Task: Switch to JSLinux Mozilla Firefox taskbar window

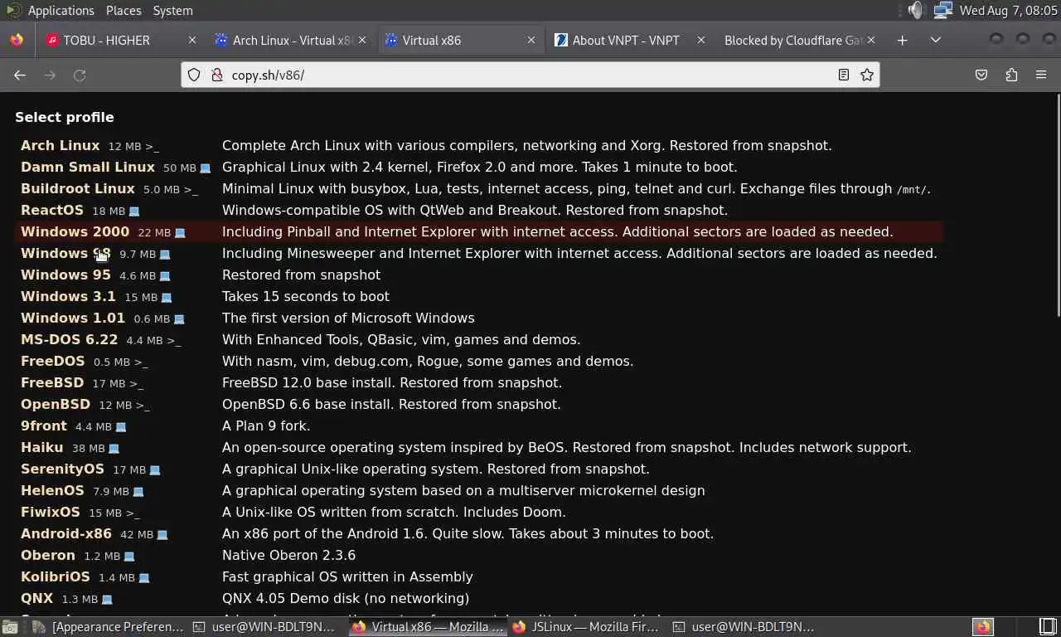Action: click(586, 627)
